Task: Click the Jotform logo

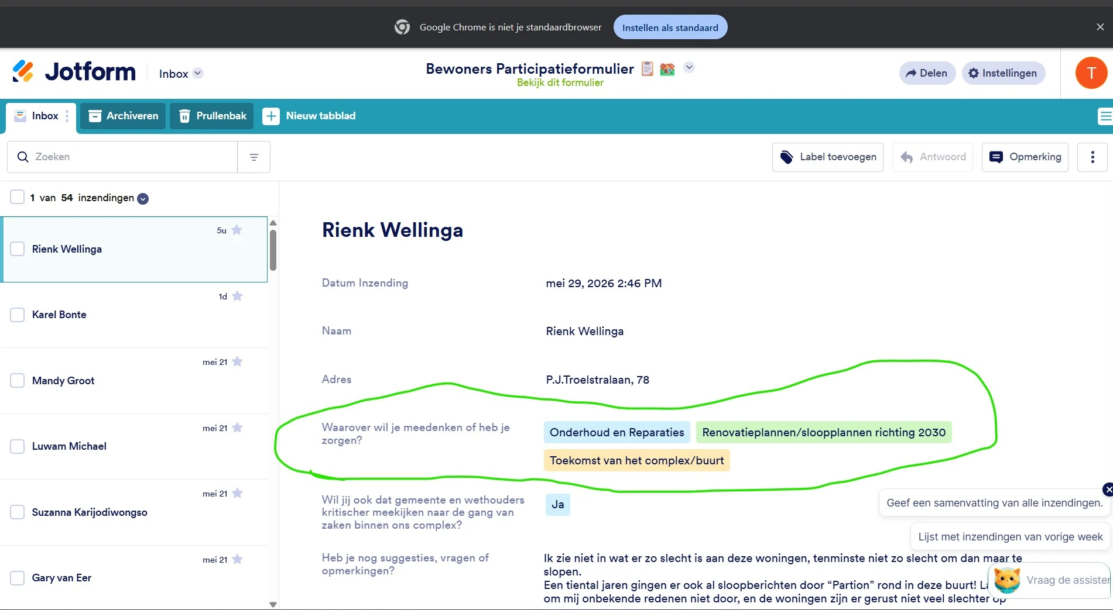Action: [x=74, y=72]
